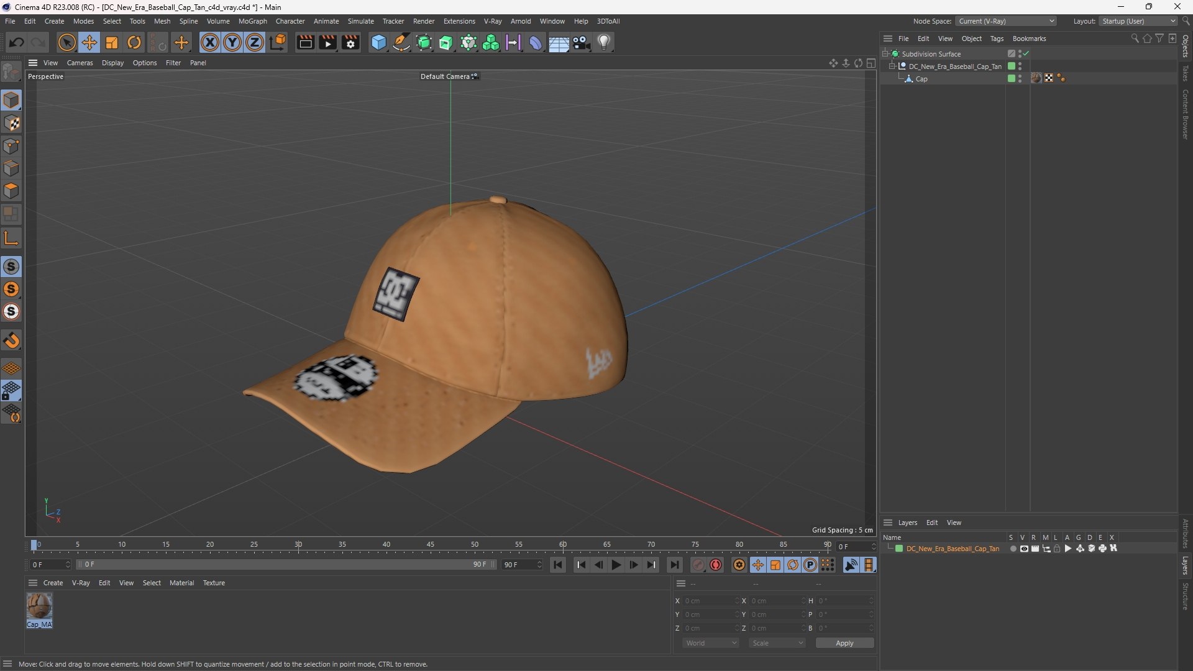
Task: Switch to Model mode in left palette
Action: 11,100
